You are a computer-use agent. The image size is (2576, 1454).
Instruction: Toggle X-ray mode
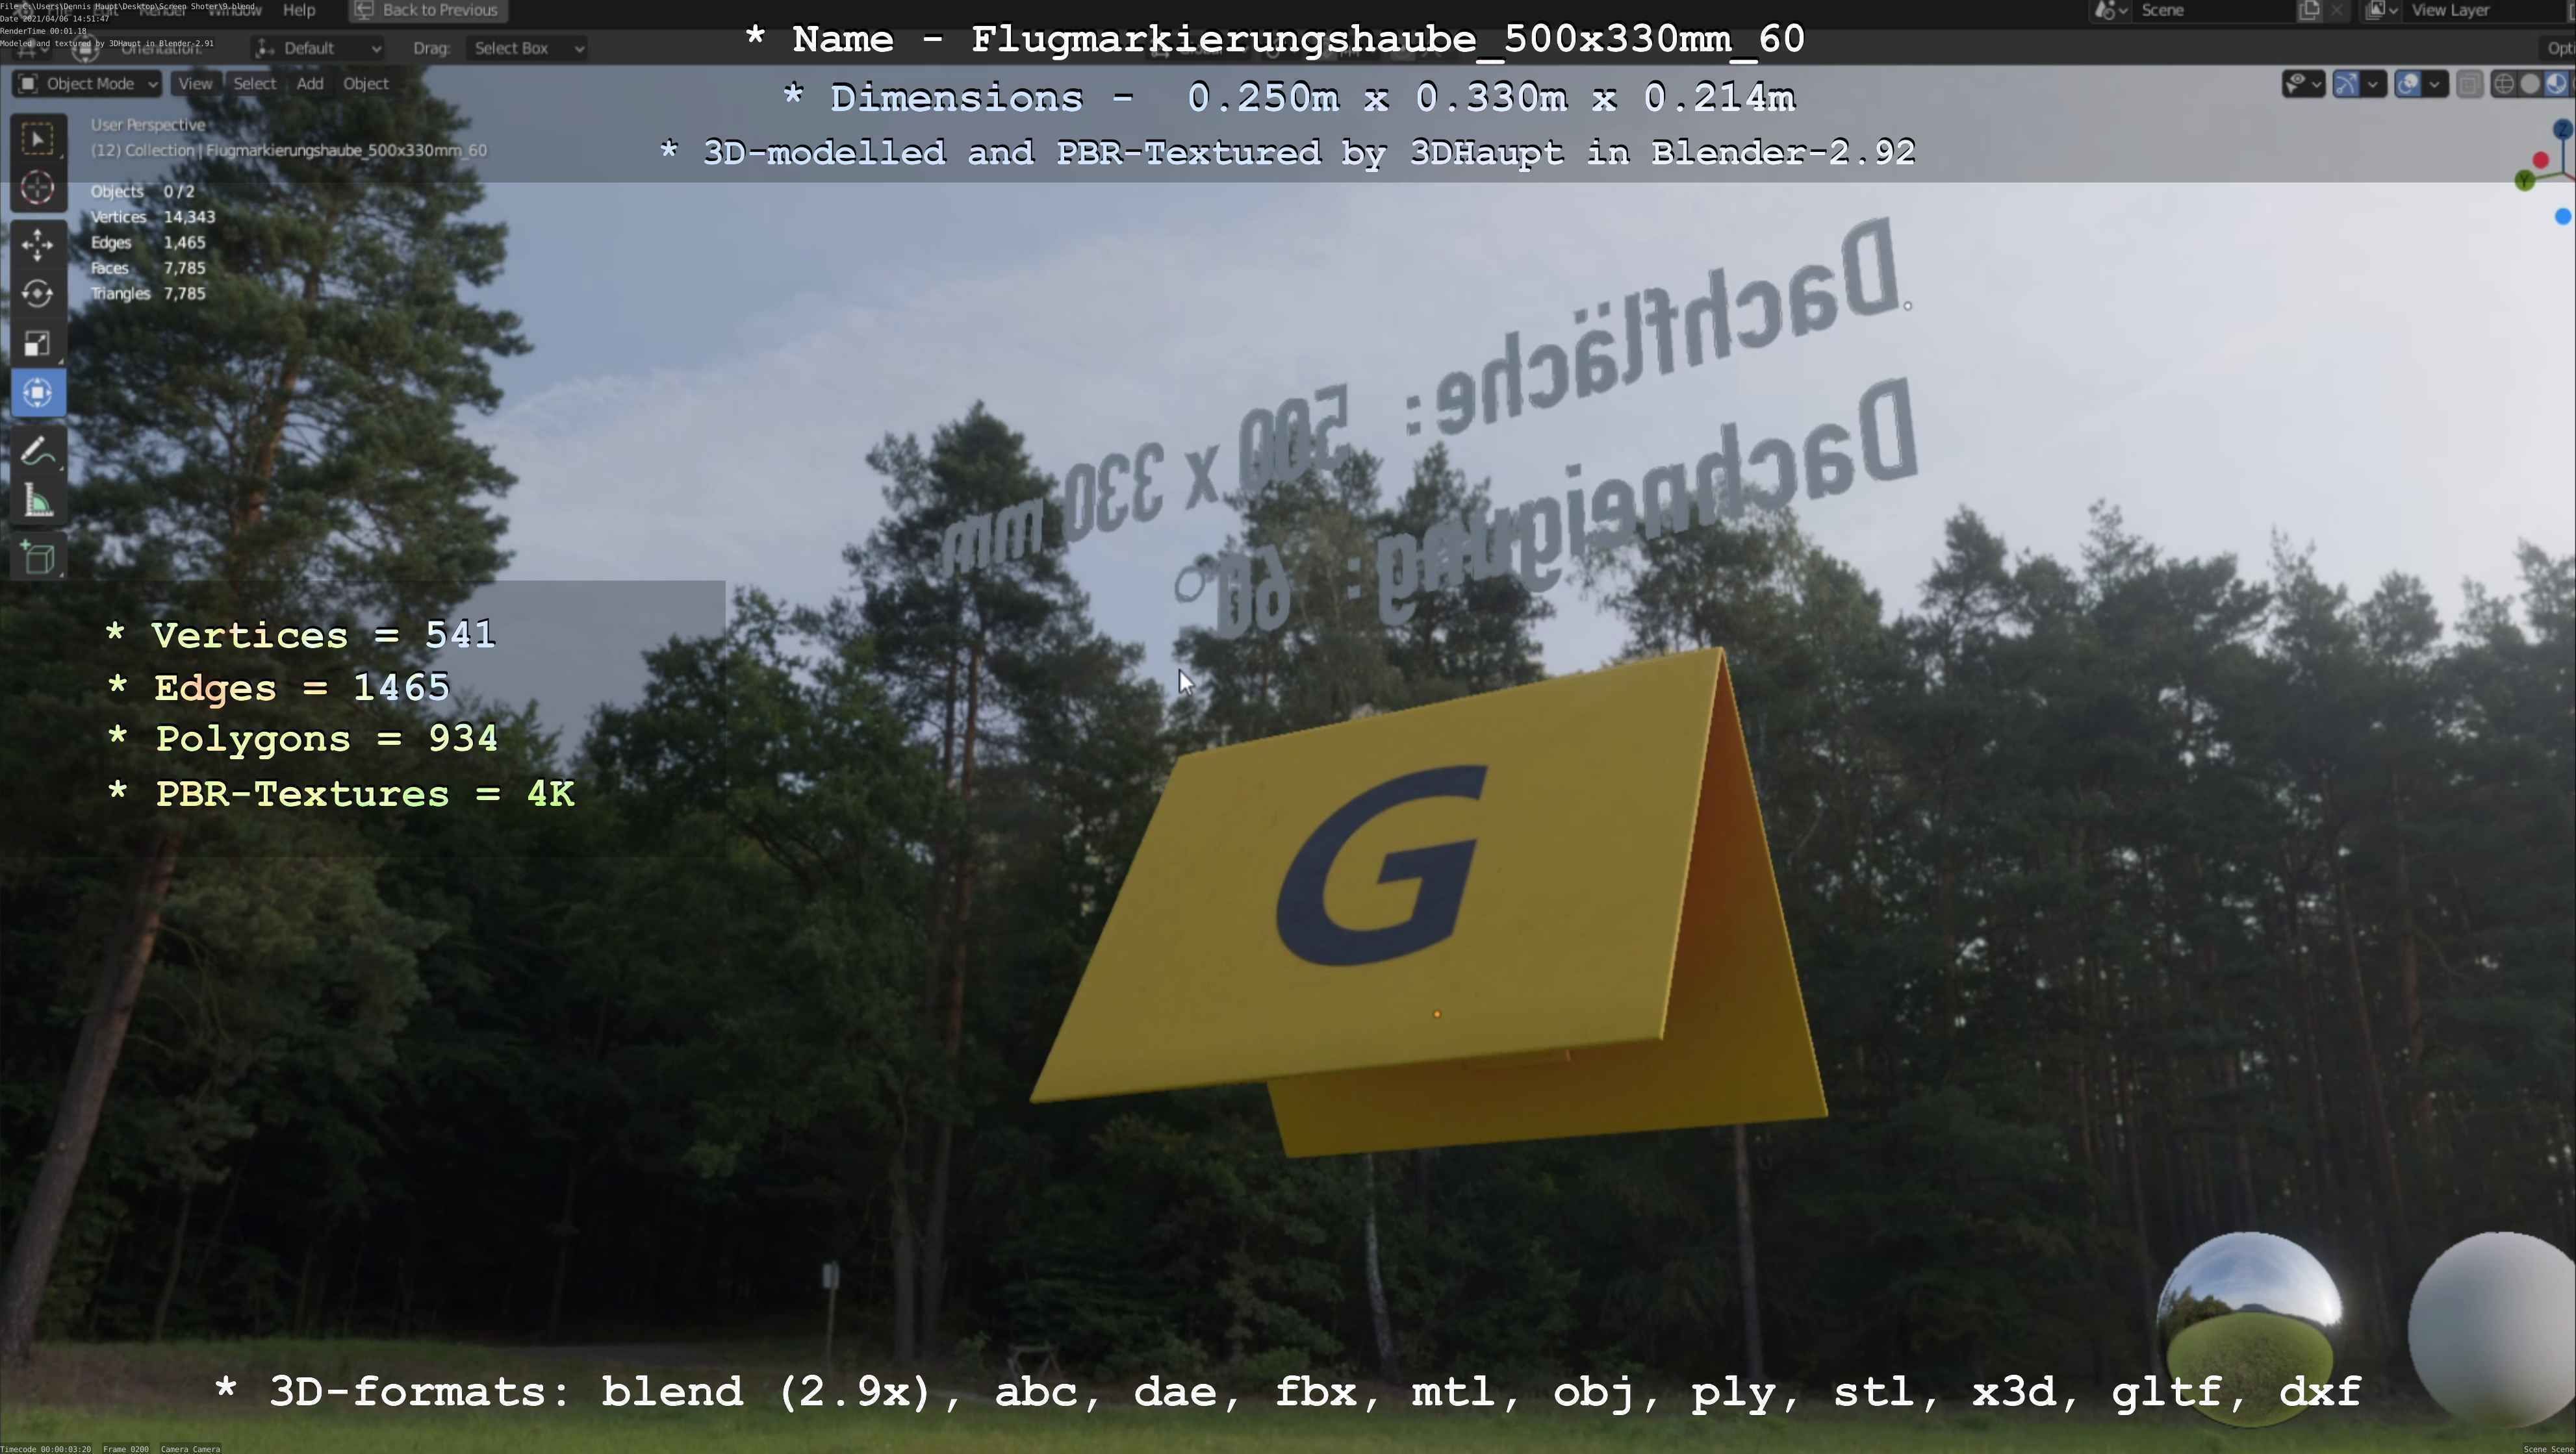tap(2469, 84)
